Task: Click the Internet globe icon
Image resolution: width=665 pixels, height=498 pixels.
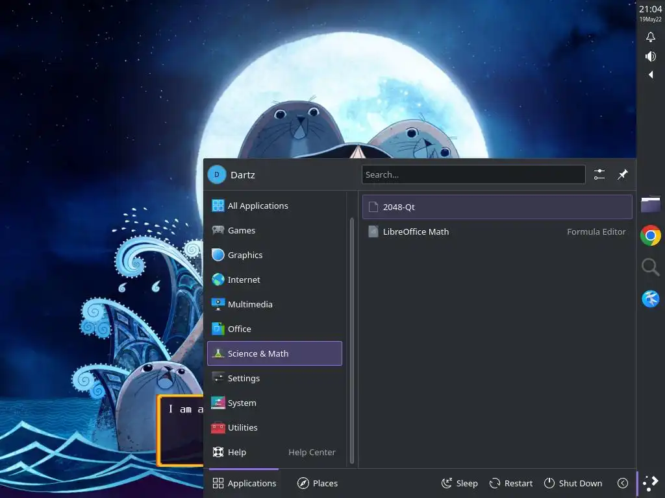Action: point(218,279)
